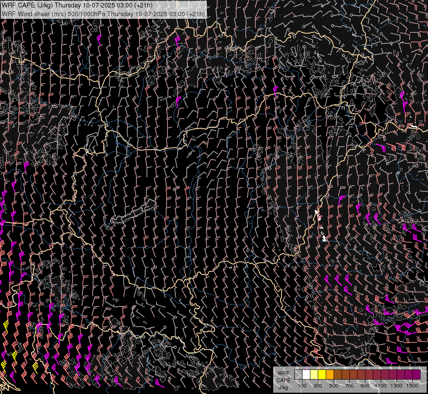The width and height of the screenshot is (428, 394).
Task: Click the WRF CAPE title line
Action: tap(77, 5)
